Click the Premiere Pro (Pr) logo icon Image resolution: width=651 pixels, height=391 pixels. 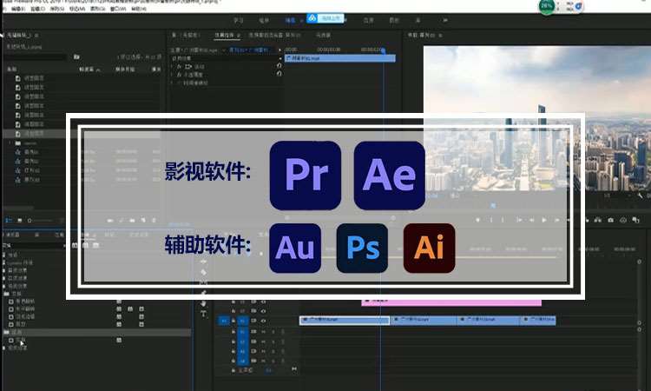point(304,174)
